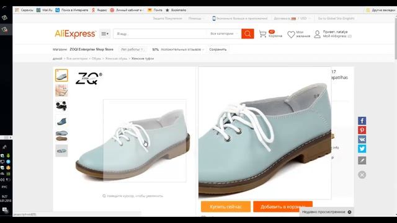Screen dimensions: 397x223
Task: Select the fourth dark blue shoe thumbnail
Action: [x=61, y=121]
